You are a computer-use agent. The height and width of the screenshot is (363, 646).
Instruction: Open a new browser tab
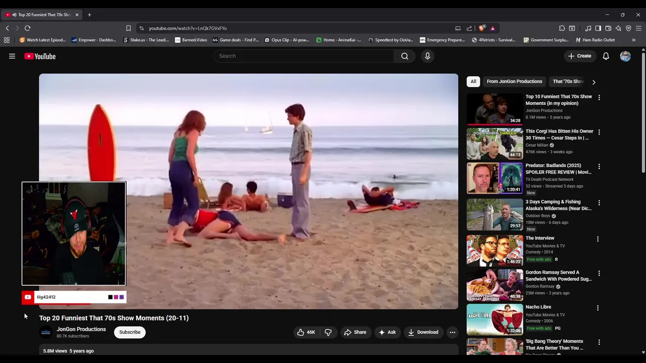tap(89, 15)
